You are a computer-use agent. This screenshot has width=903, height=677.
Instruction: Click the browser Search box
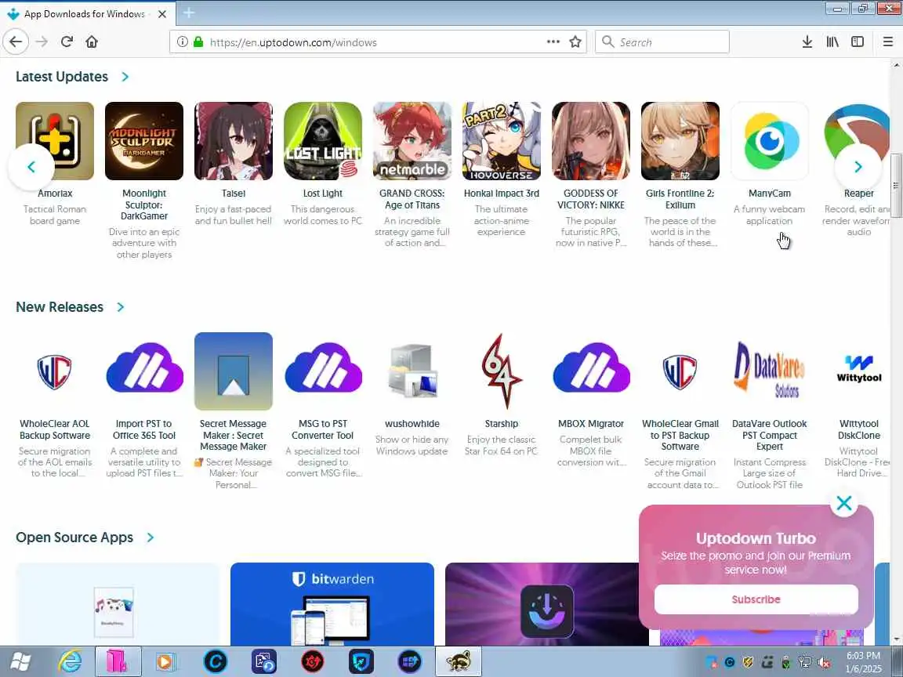pos(662,42)
